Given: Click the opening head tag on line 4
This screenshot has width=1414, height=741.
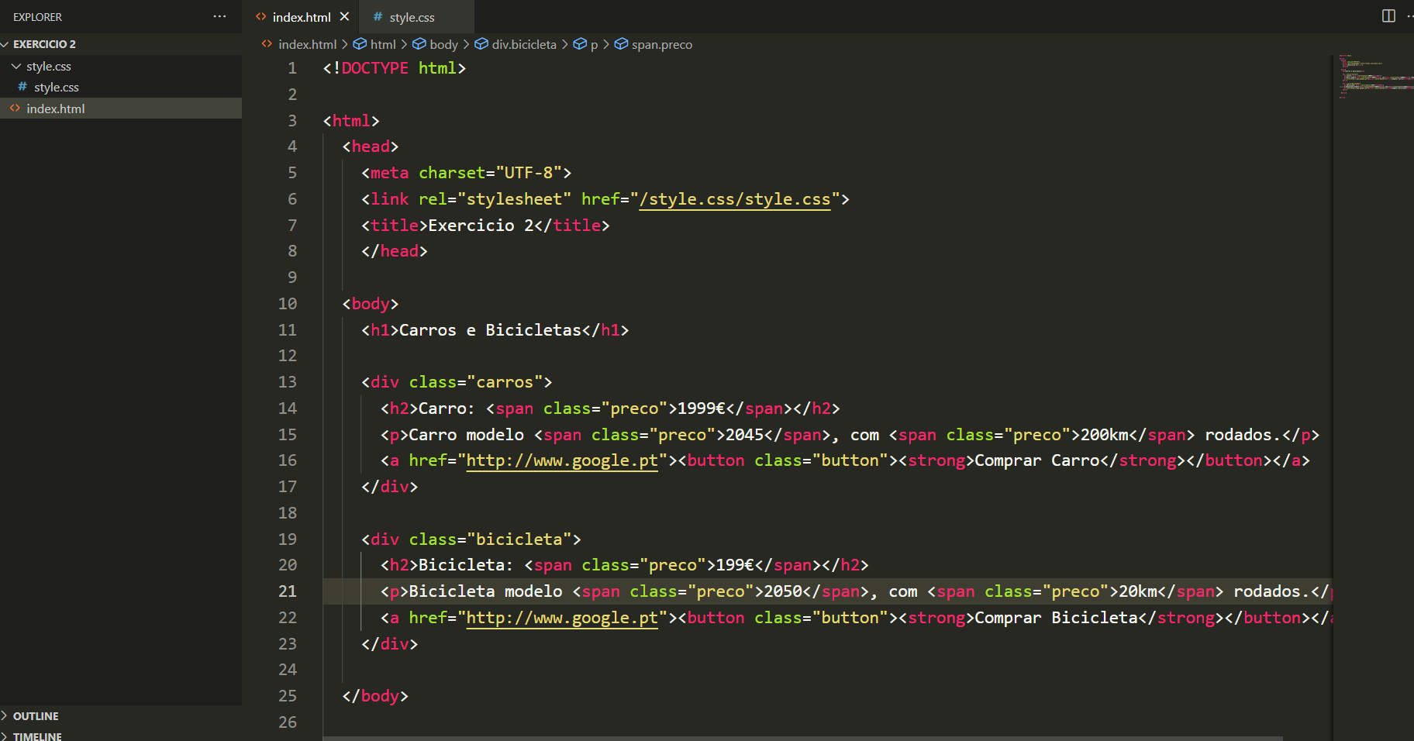Looking at the screenshot, I should [371, 146].
